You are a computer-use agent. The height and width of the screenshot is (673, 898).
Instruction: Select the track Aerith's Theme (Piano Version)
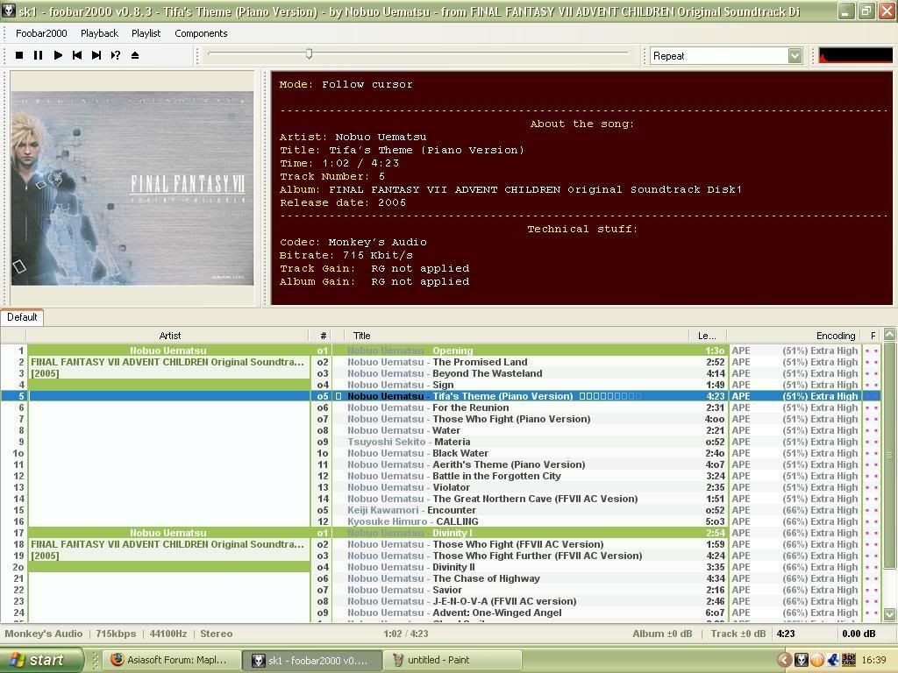[509, 464]
